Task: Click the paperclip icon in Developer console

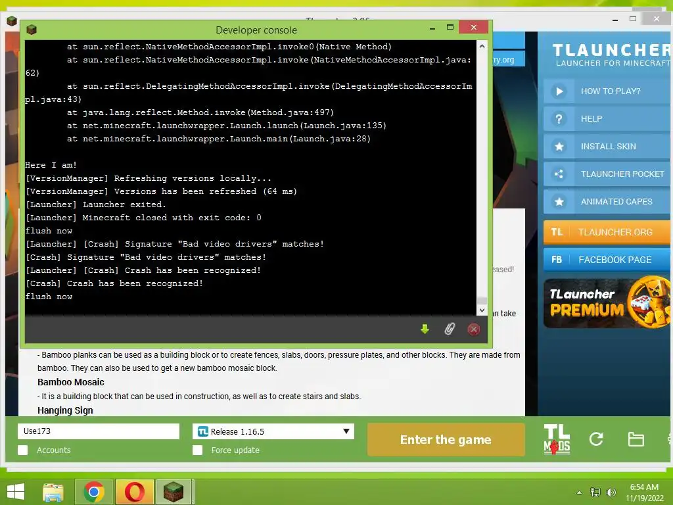Action: [x=449, y=329]
